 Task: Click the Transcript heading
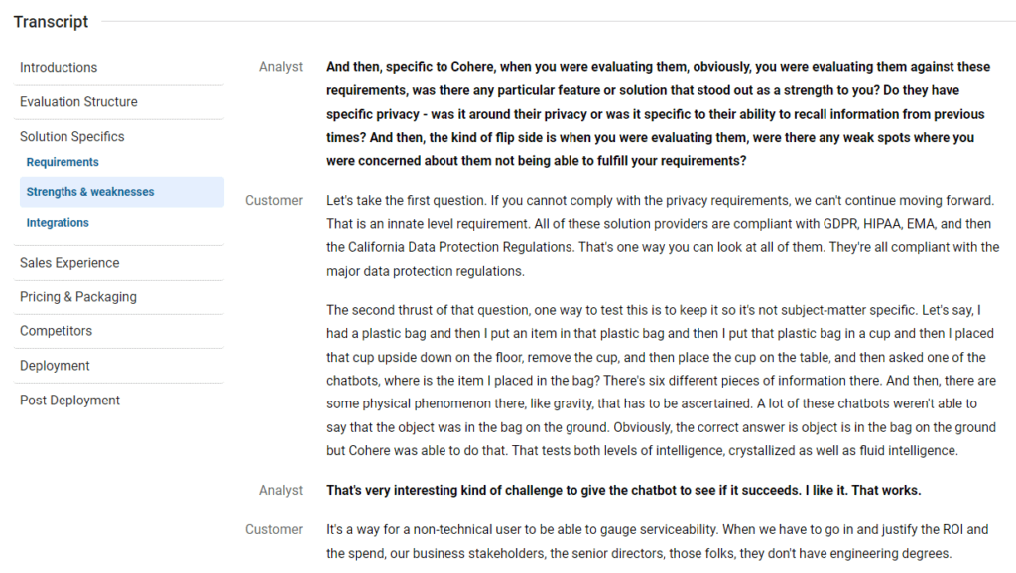pos(51,22)
